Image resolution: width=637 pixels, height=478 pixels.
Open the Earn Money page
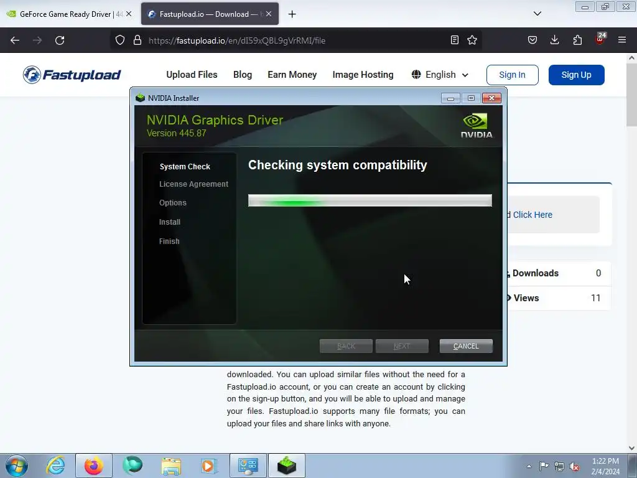(292, 75)
